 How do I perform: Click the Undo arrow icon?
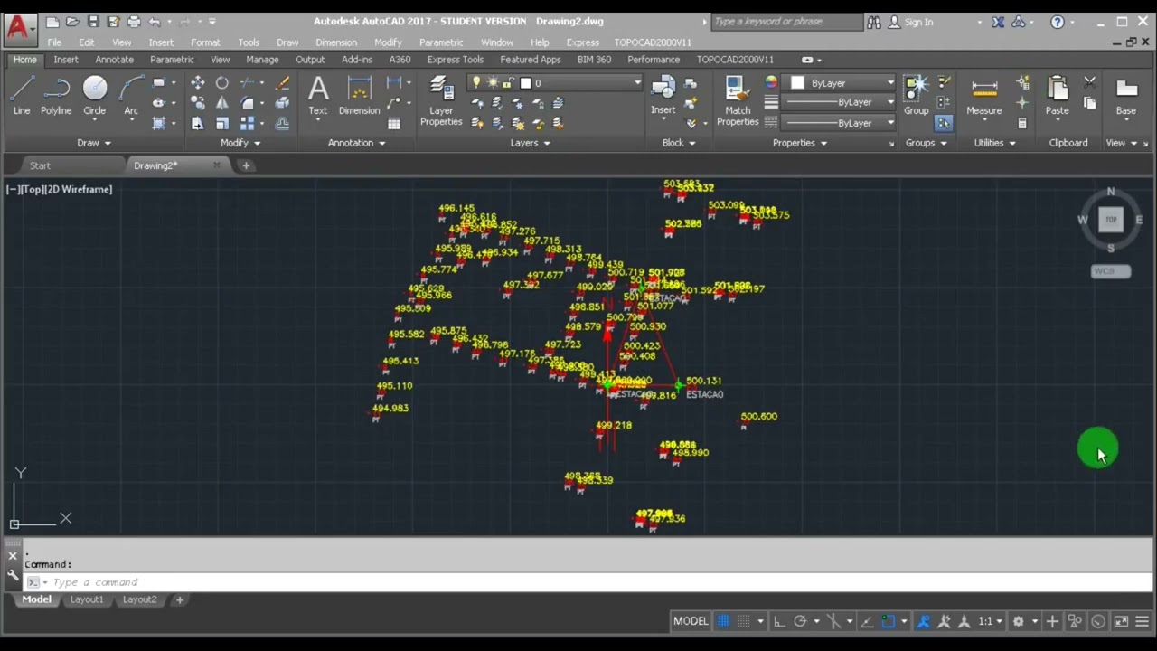155,22
